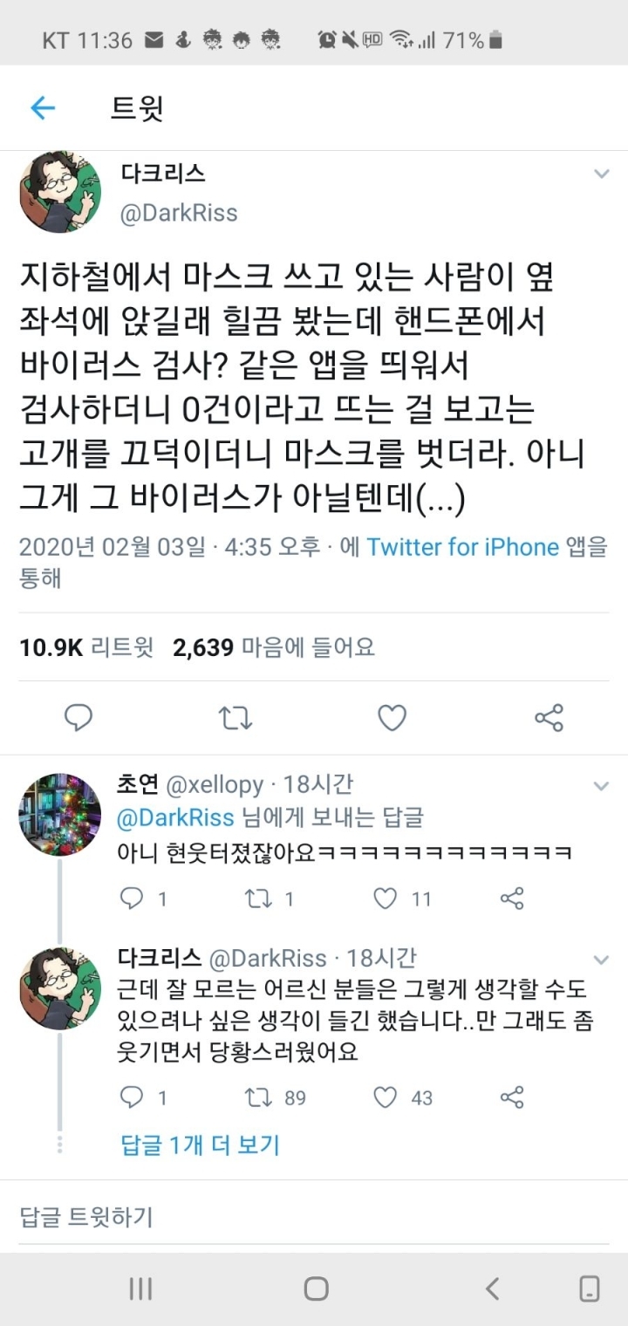Tap the Recents button in the navigation bar
The image size is (628, 1326).
(x=141, y=1287)
